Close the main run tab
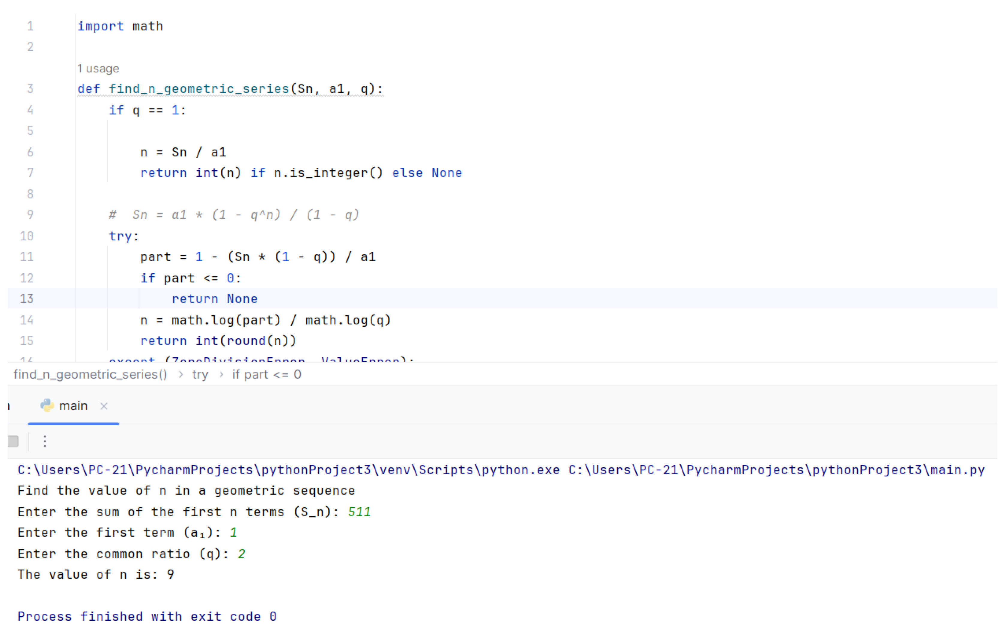This screenshot has width=1006, height=633. (104, 406)
